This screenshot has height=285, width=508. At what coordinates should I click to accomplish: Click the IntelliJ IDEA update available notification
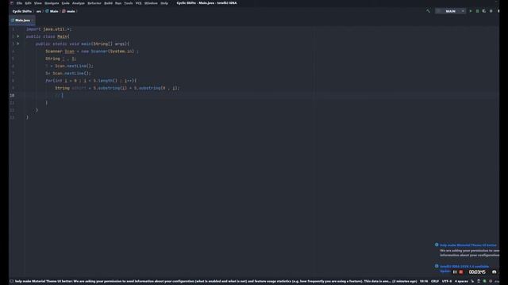(464, 266)
